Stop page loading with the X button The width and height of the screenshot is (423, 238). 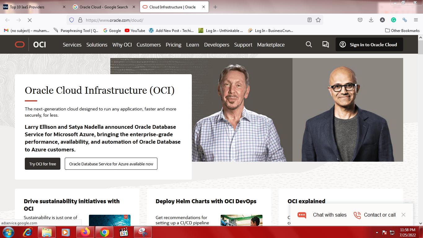(30, 20)
